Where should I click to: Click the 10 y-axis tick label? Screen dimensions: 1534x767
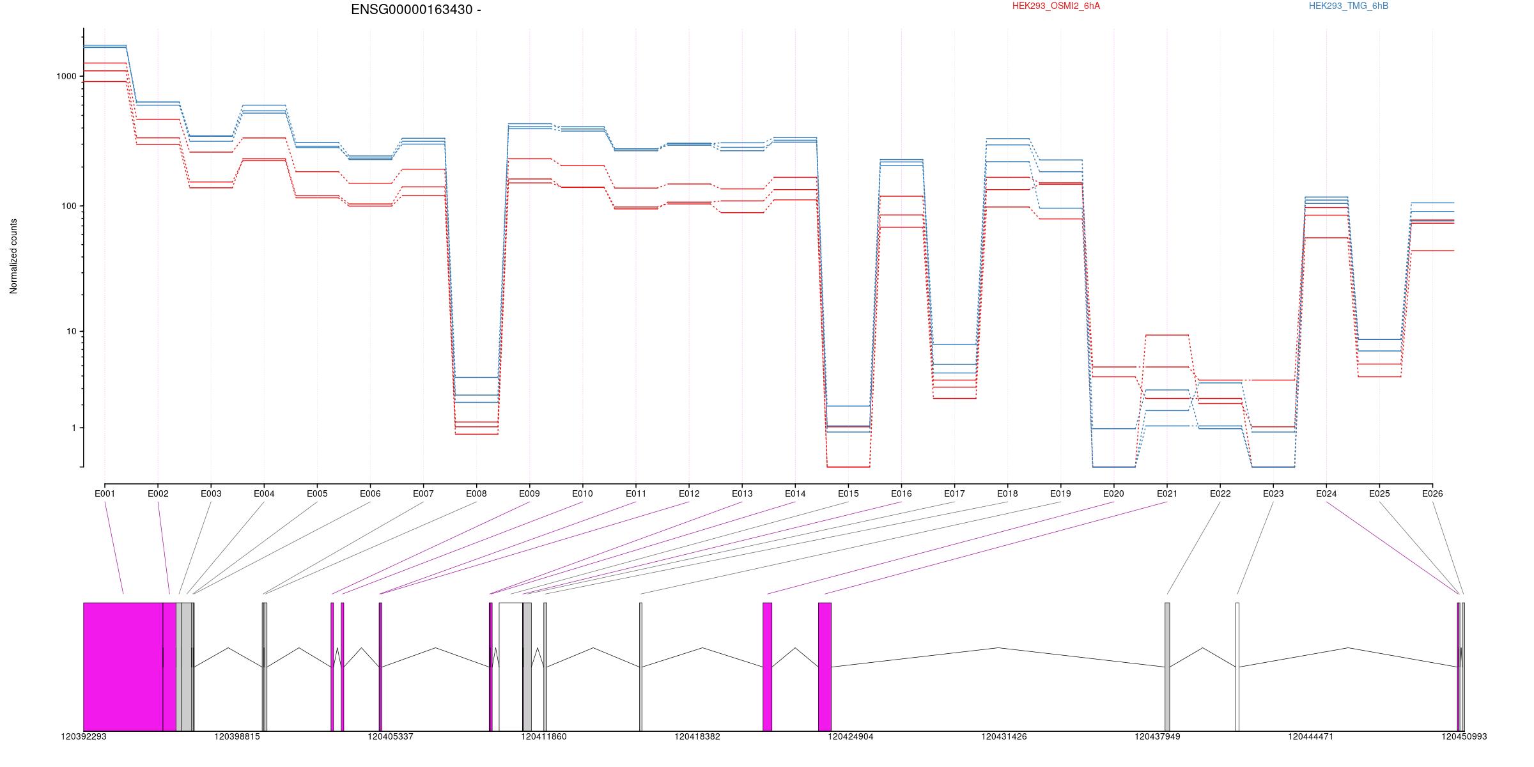[72, 331]
